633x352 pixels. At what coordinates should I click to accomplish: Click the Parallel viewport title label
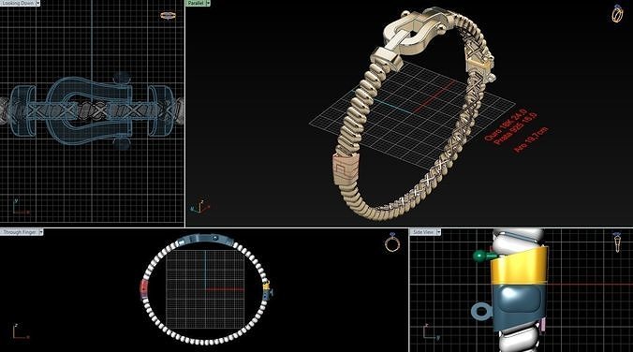click(x=196, y=3)
